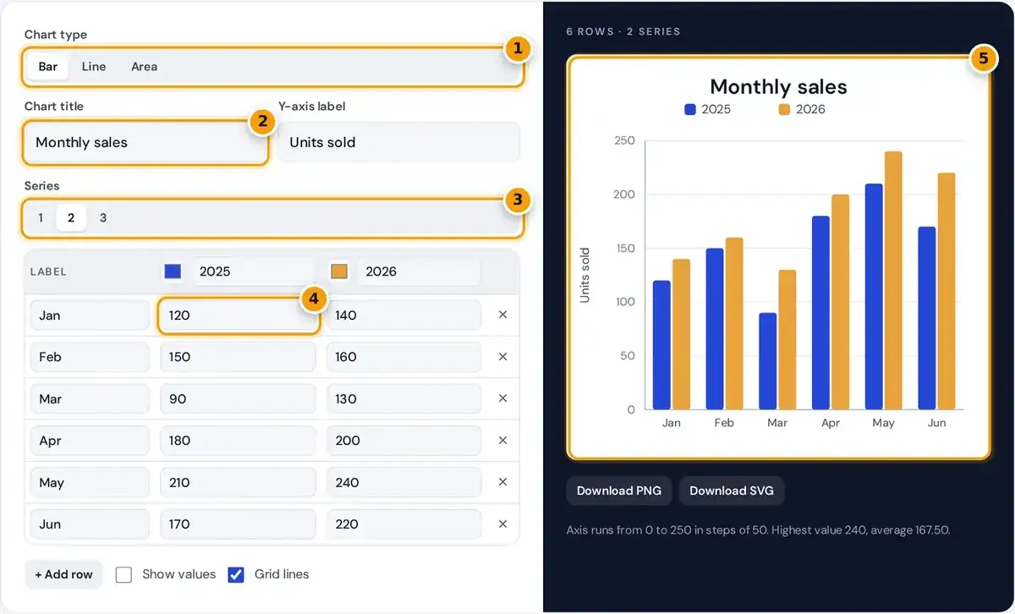This screenshot has width=1015, height=614.
Task: Click the Apr value field showing 200
Action: tap(404, 441)
